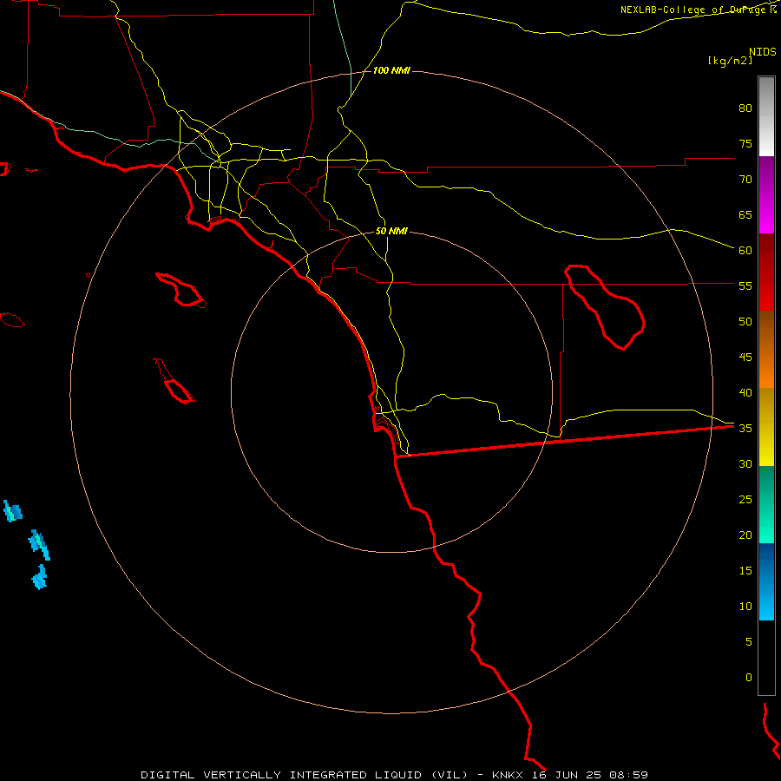Click the color scale value '60'
Screen dimensions: 781x781
(745, 251)
